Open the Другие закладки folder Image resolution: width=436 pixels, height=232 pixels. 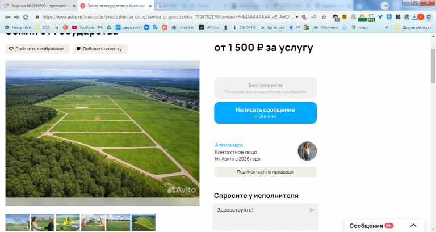[x=413, y=27]
